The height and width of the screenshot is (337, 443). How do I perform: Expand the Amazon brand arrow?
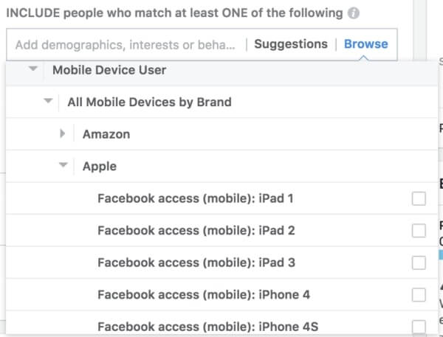click(63, 133)
